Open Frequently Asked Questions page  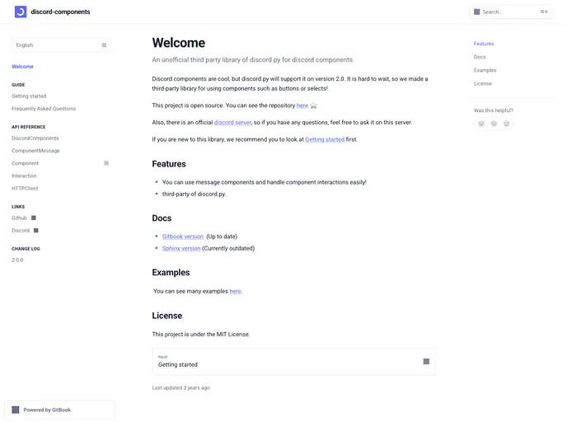44,109
